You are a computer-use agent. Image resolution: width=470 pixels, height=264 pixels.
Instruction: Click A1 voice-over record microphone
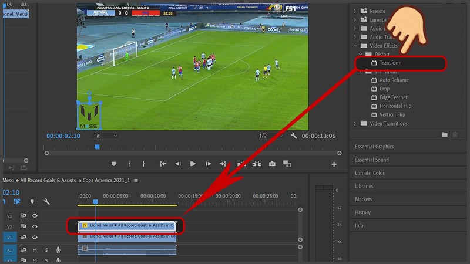58,250
